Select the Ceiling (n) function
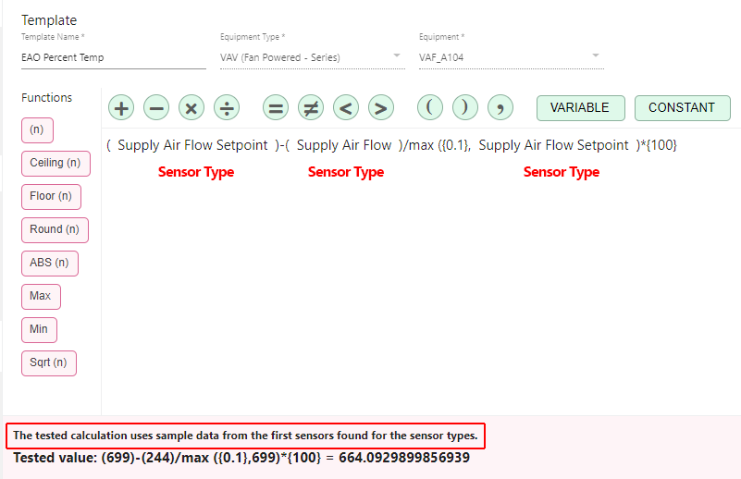This screenshot has width=741, height=479. pos(55,163)
